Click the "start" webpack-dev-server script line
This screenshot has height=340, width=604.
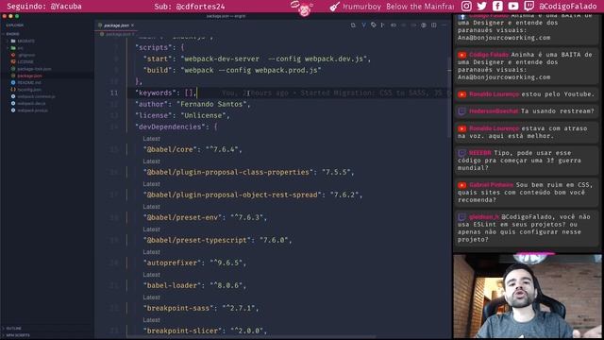coord(257,59)
